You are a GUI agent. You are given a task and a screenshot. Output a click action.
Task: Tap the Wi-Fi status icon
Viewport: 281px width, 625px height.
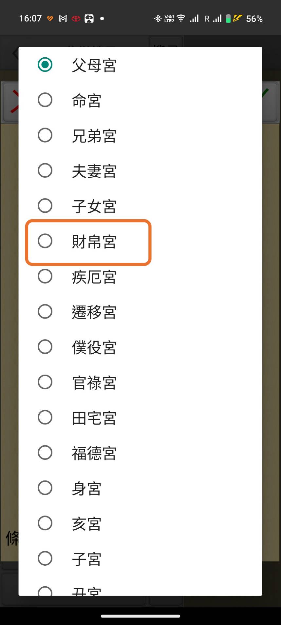181,19
